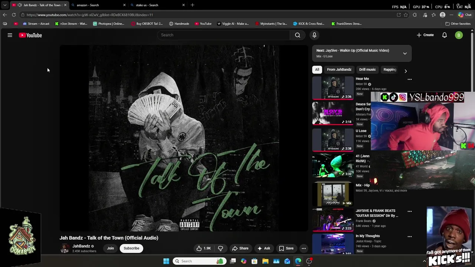Click the Create button

coord(425,35)
